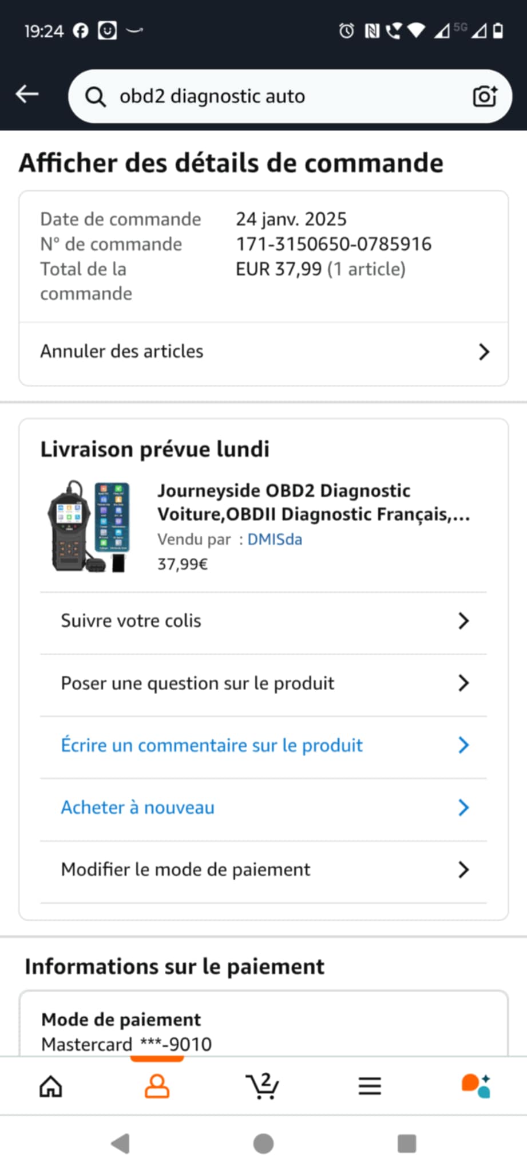Go to Home tab in bottom bar
Viewport: 527px width, 1173px height.
coord(51,1086)
